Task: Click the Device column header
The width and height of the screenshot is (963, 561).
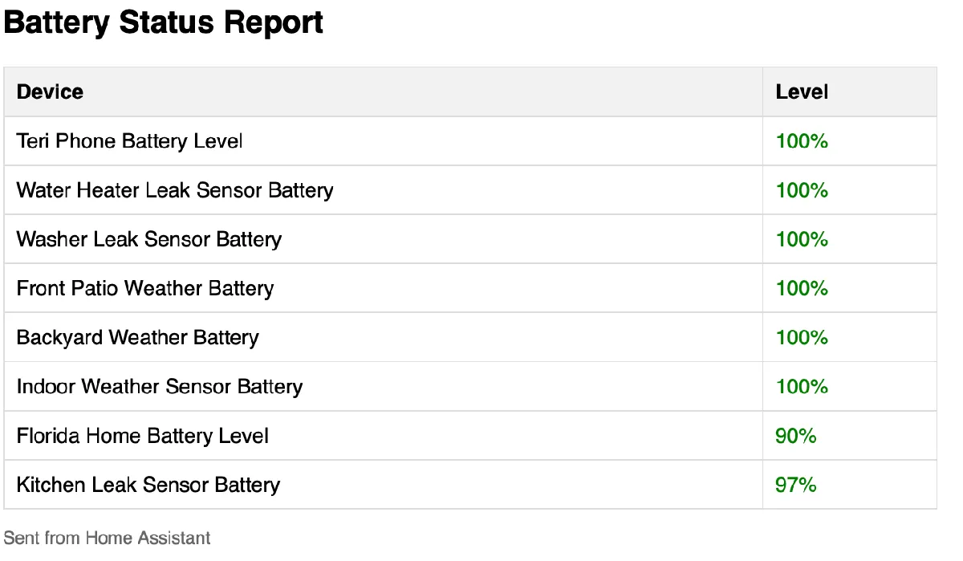Action: pos(50,92)
